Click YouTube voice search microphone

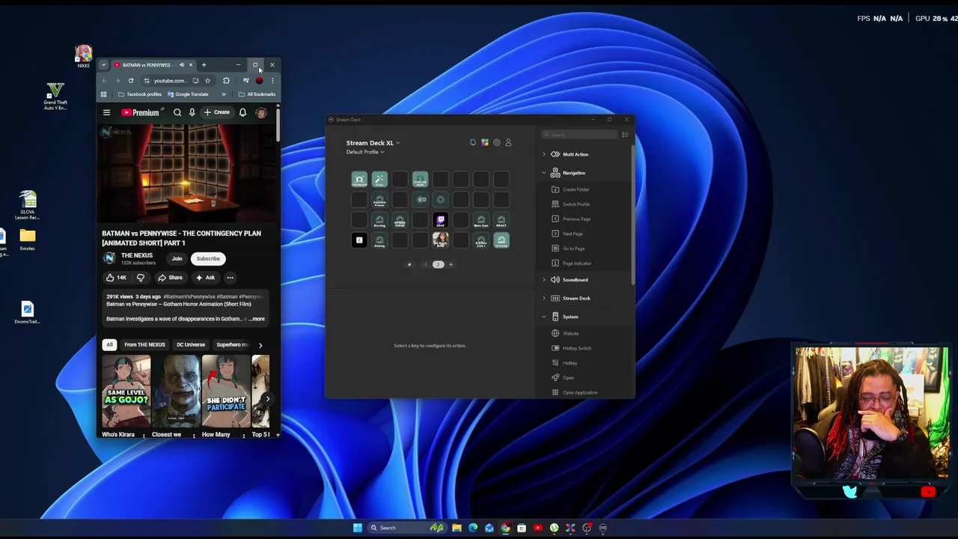click(192, 112)
